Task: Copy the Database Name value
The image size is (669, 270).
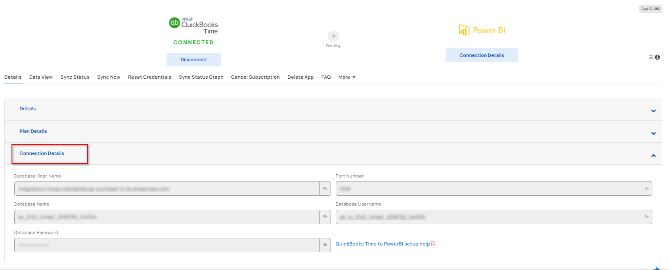Action: 325,217
